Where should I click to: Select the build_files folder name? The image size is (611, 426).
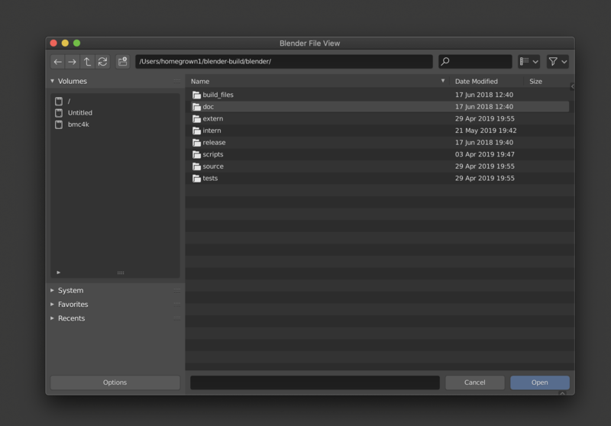[218, 95]
